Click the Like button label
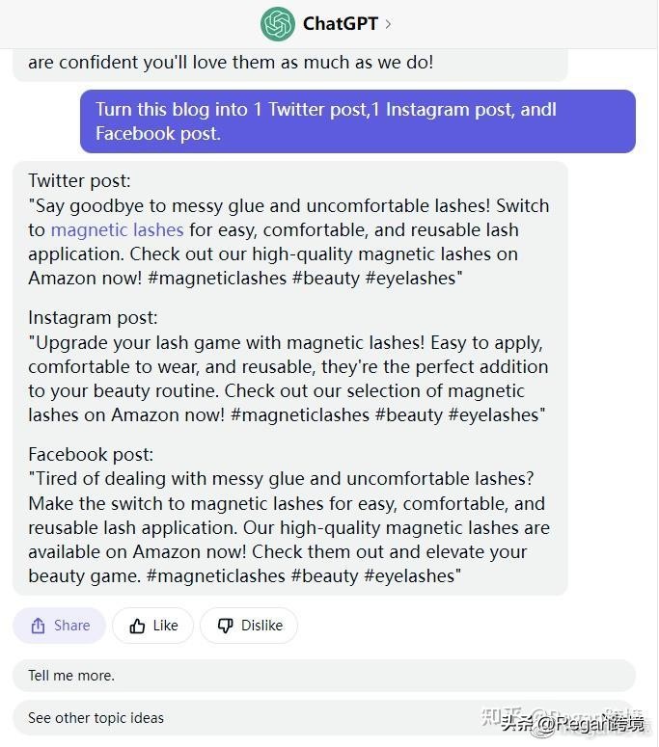This screenshot has width=659, height=747. pos(166,626)
